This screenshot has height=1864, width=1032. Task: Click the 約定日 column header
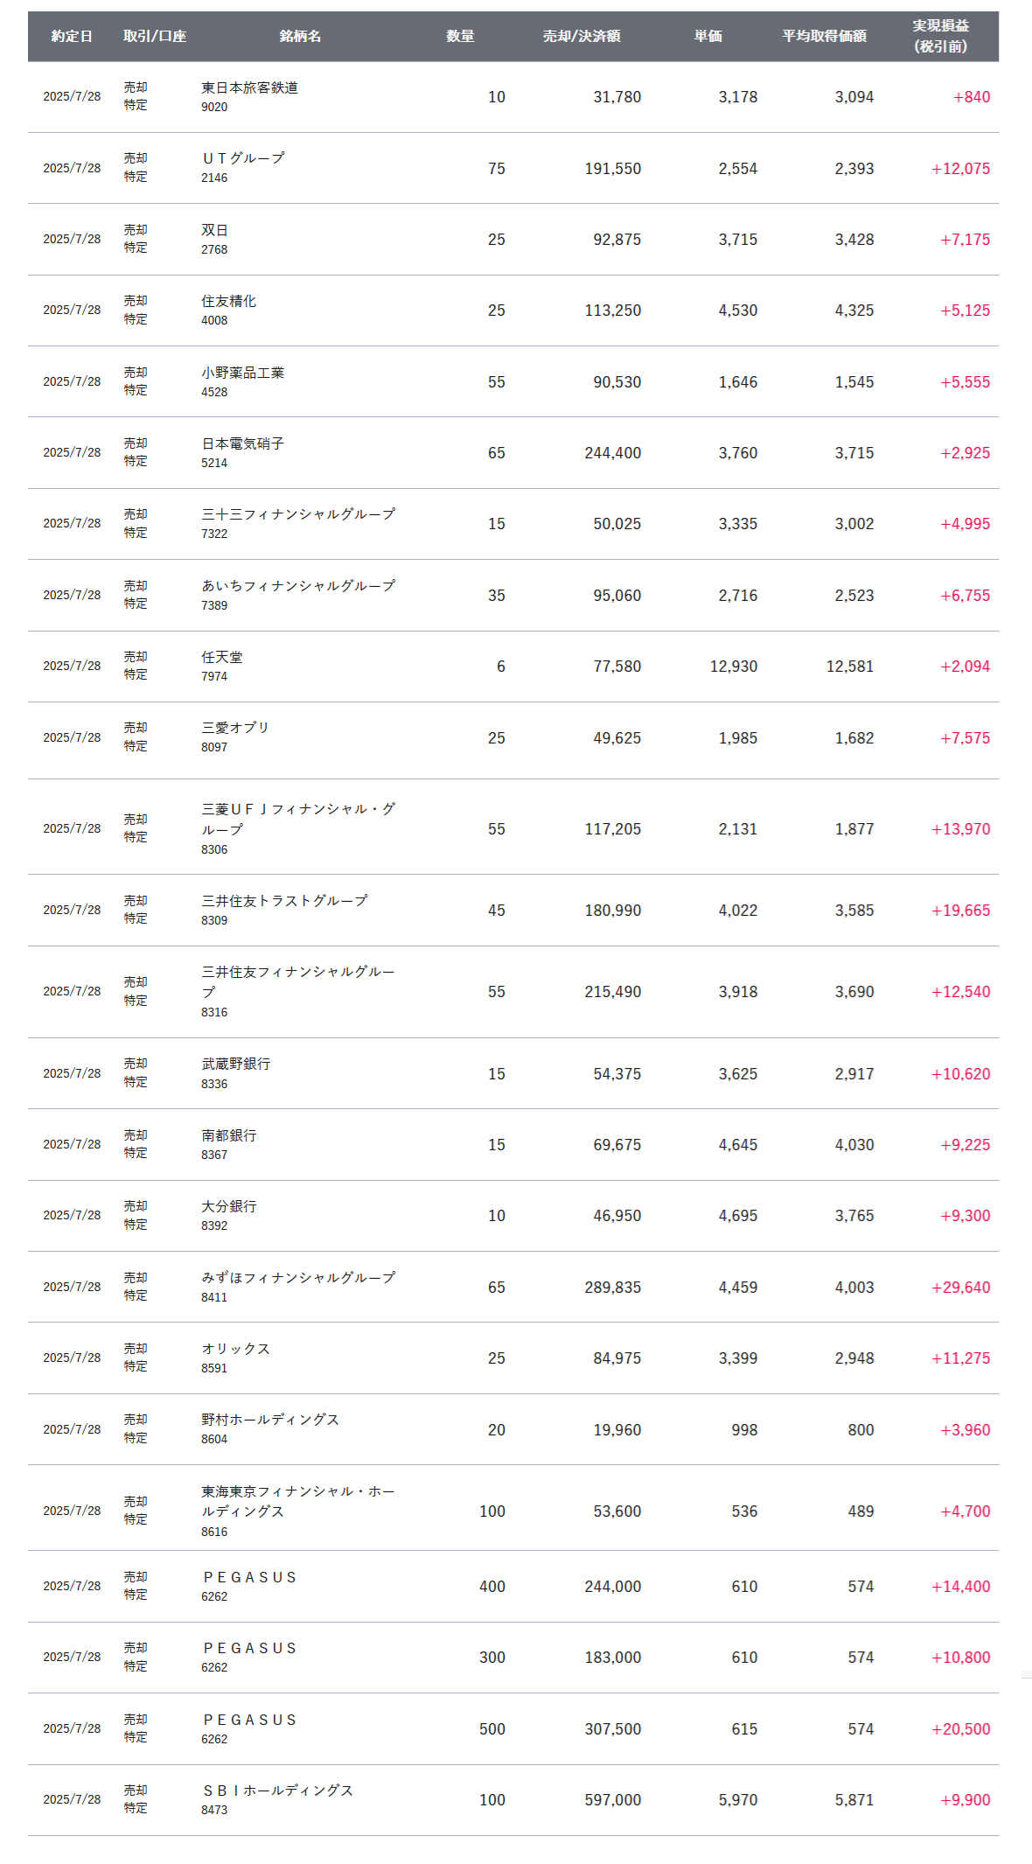click(x=72, y=36)
